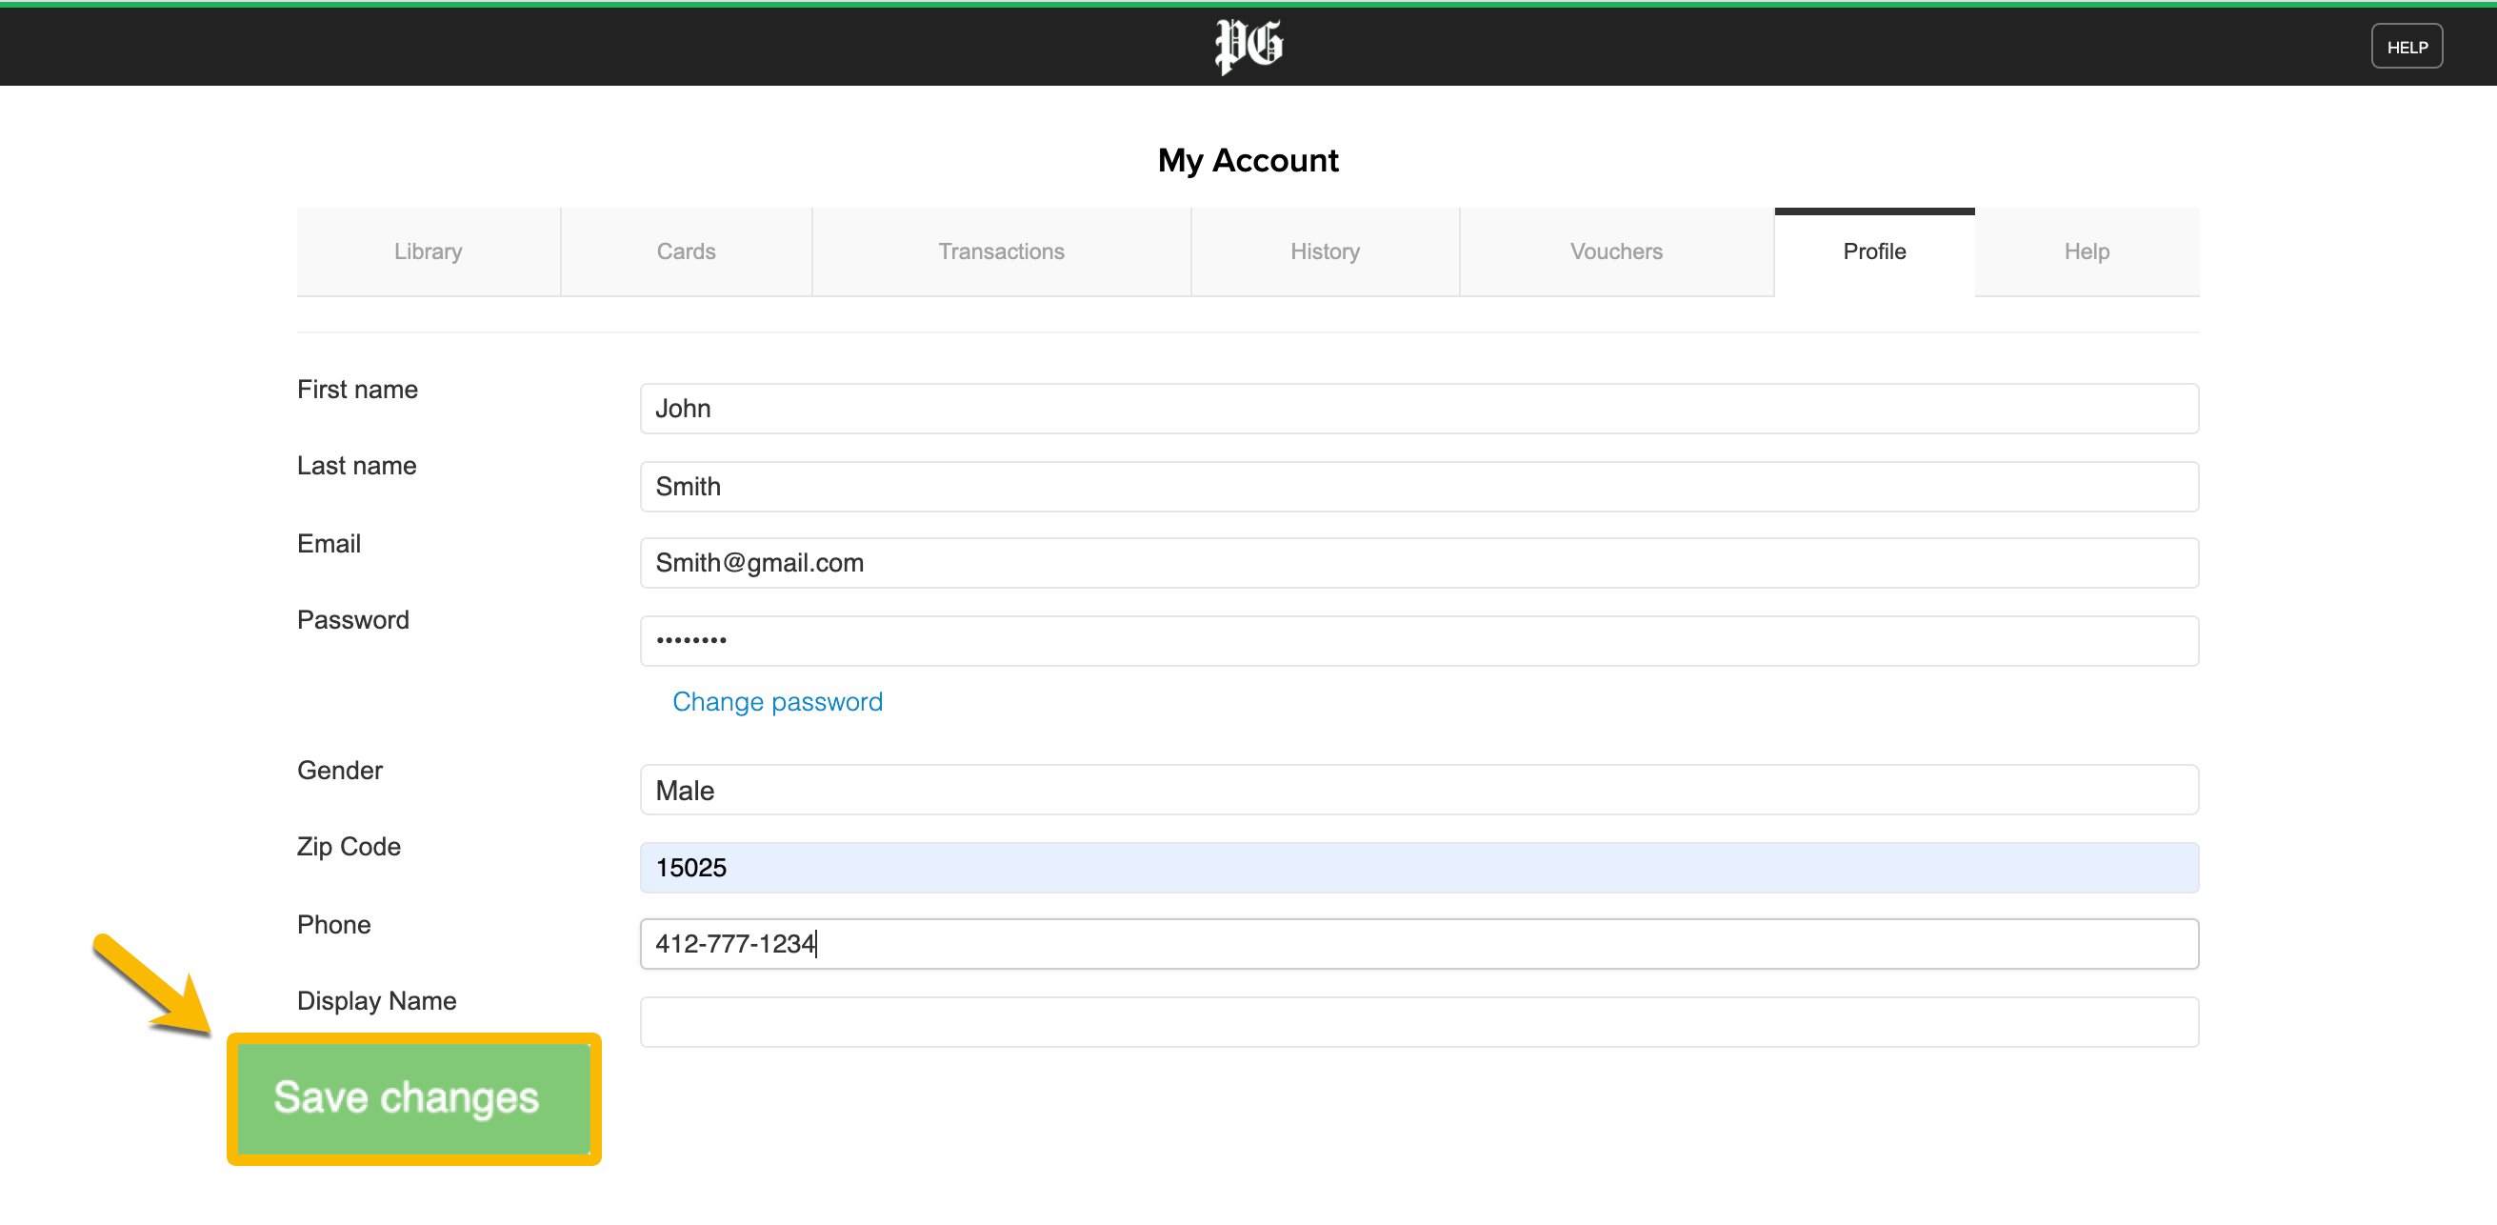
Task: Click the Zip Code field
Action: tap(1418, 867)
